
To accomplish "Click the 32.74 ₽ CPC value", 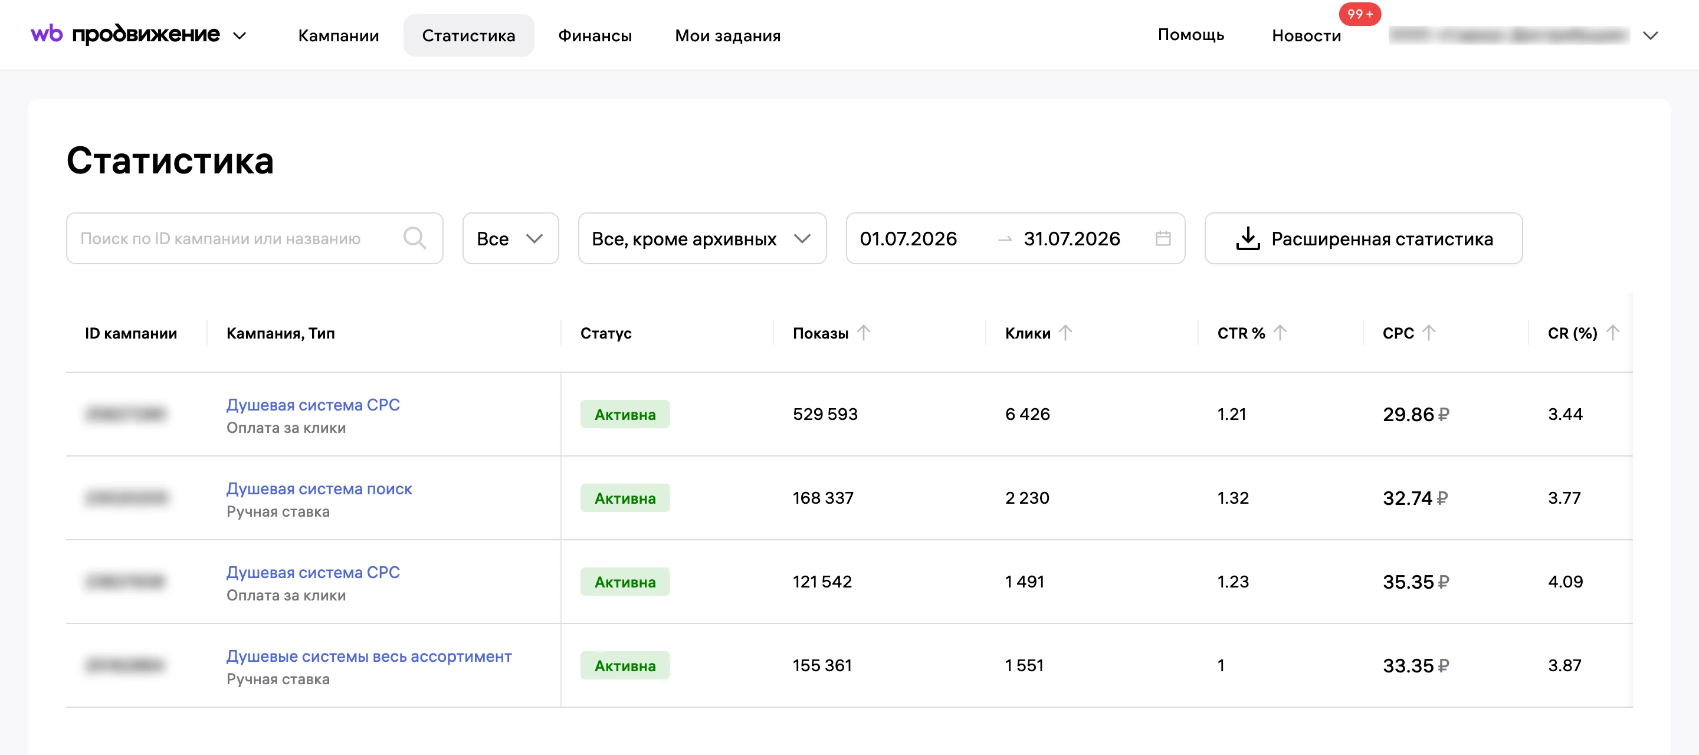I will 1415,498.
